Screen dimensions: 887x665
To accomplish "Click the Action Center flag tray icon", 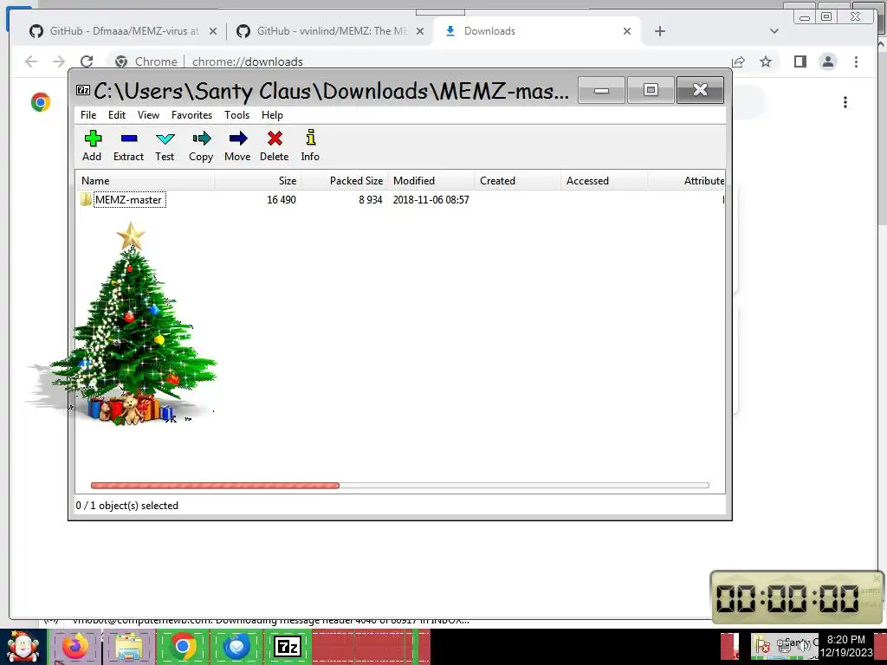I will (x=762, y=646).
